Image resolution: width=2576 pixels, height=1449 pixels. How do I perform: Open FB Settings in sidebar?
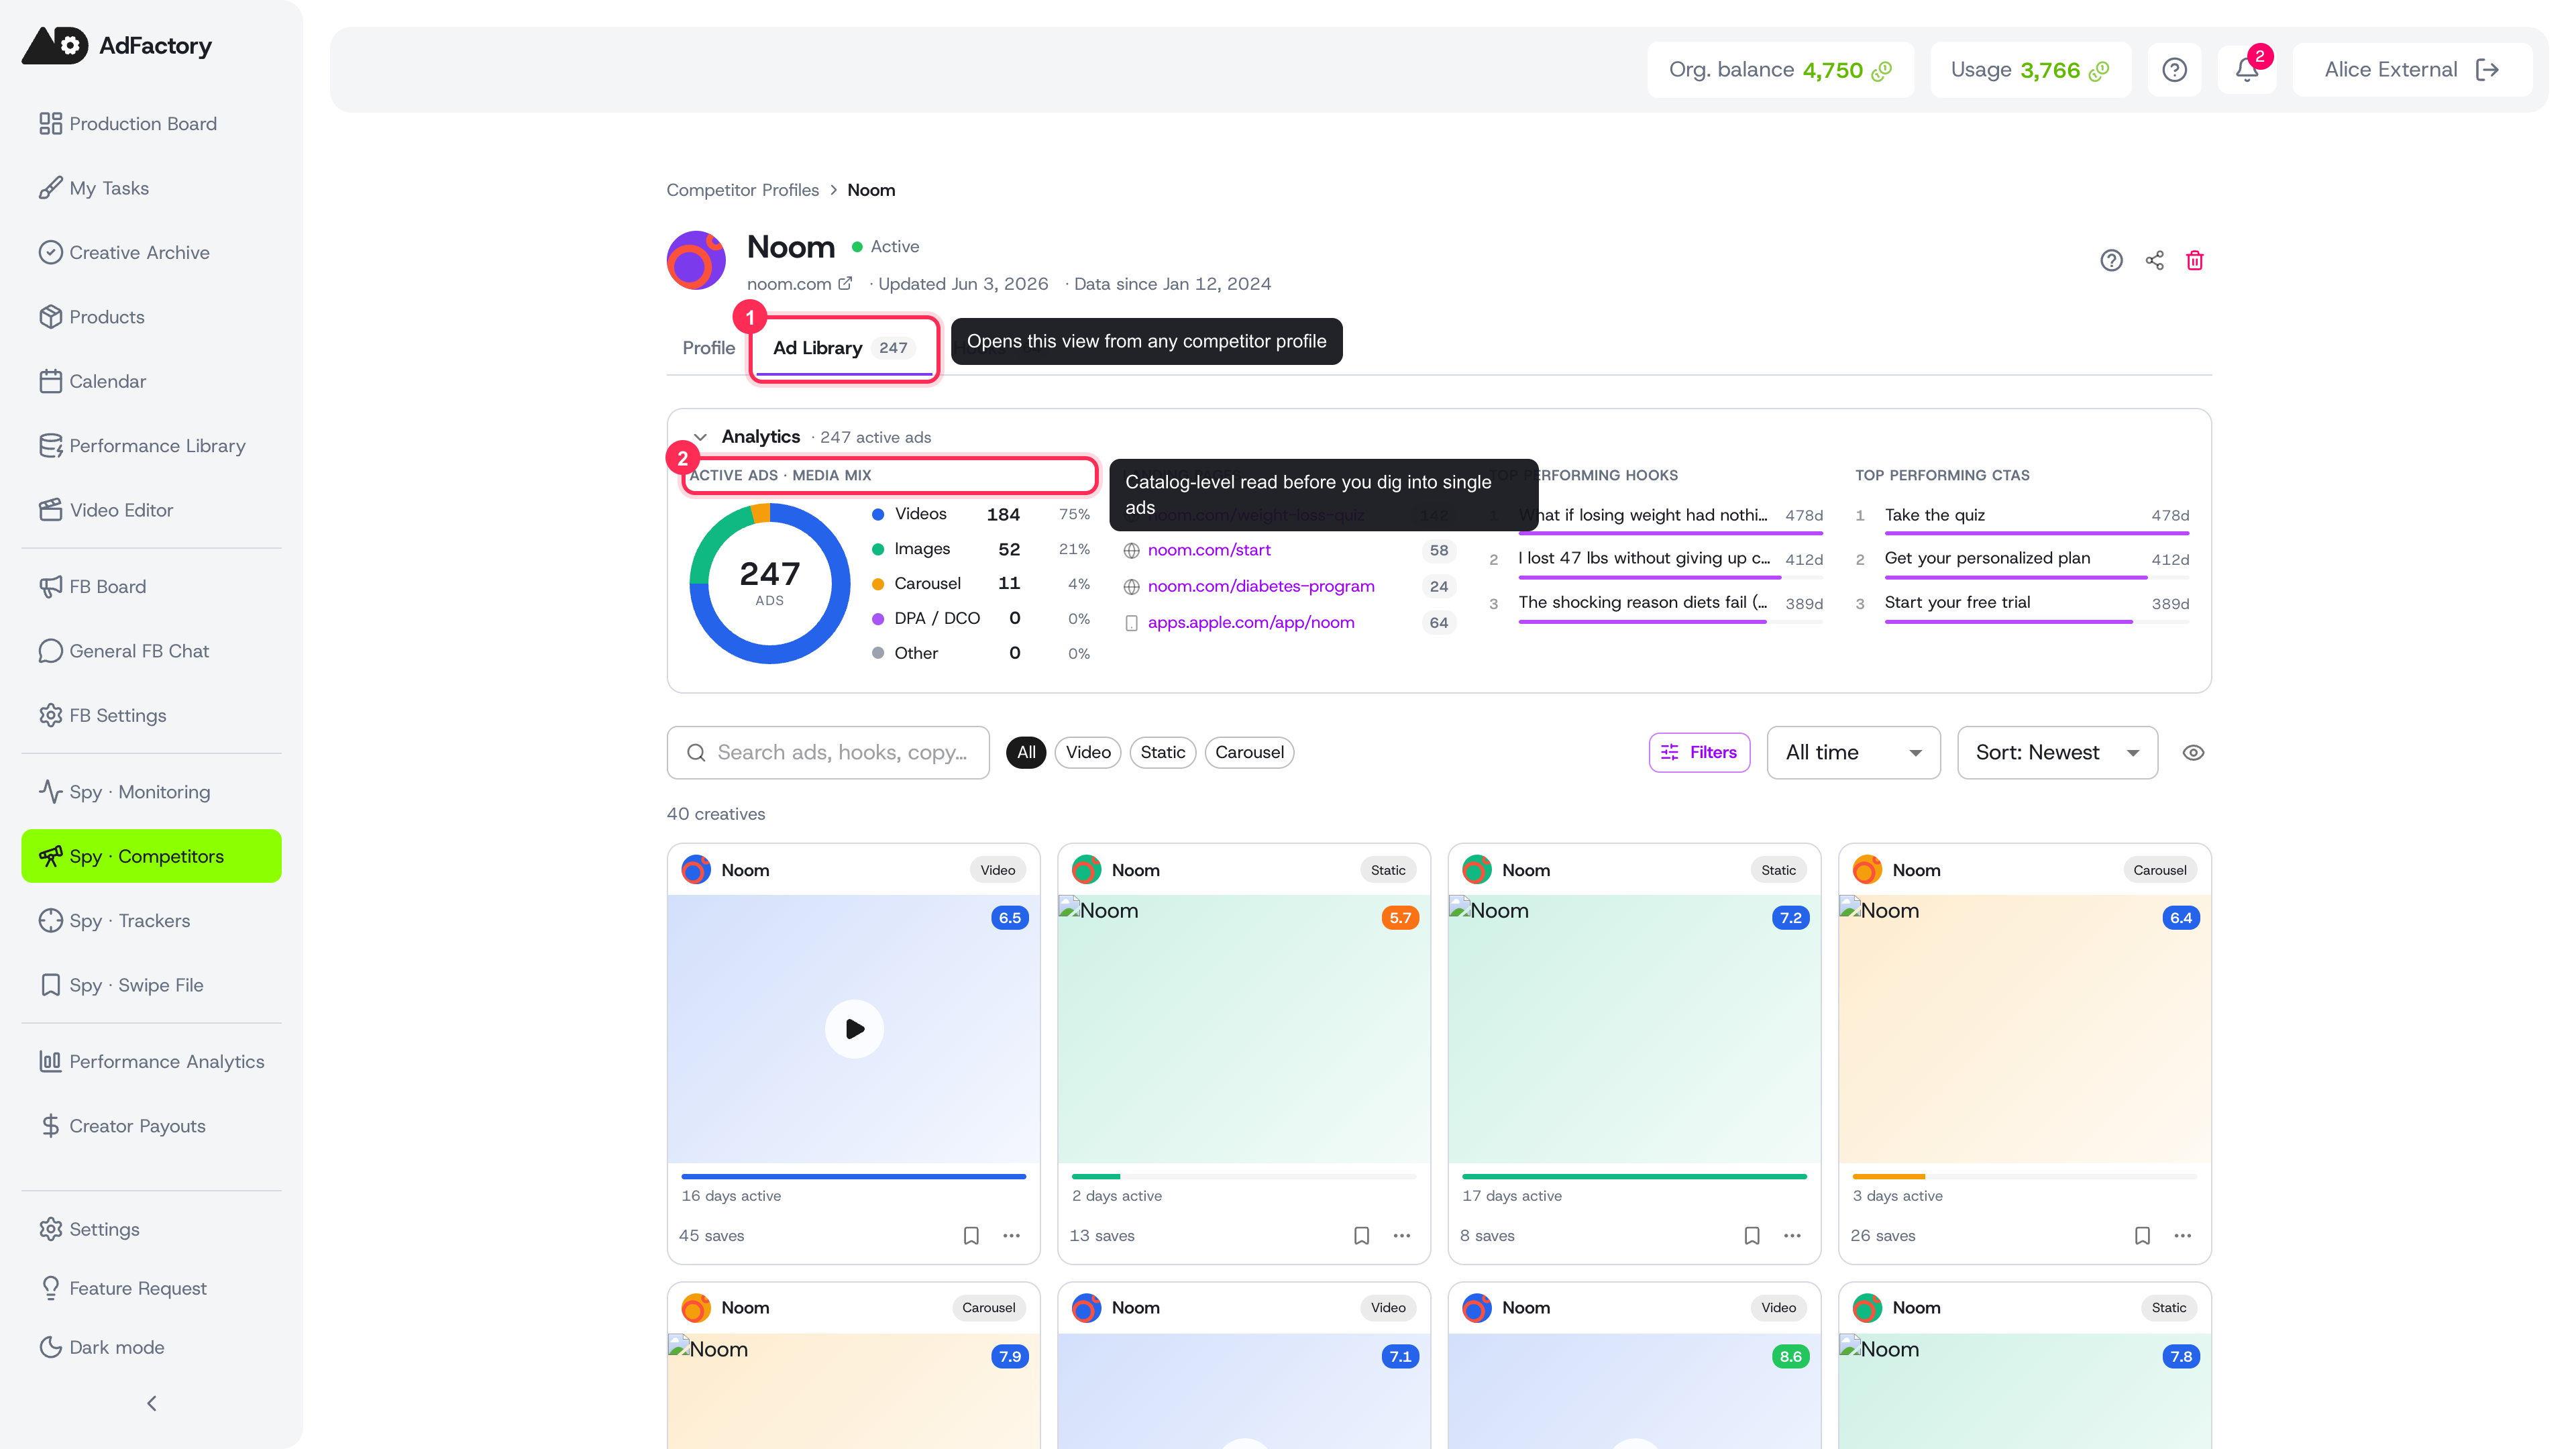click(x=151, y=715)
